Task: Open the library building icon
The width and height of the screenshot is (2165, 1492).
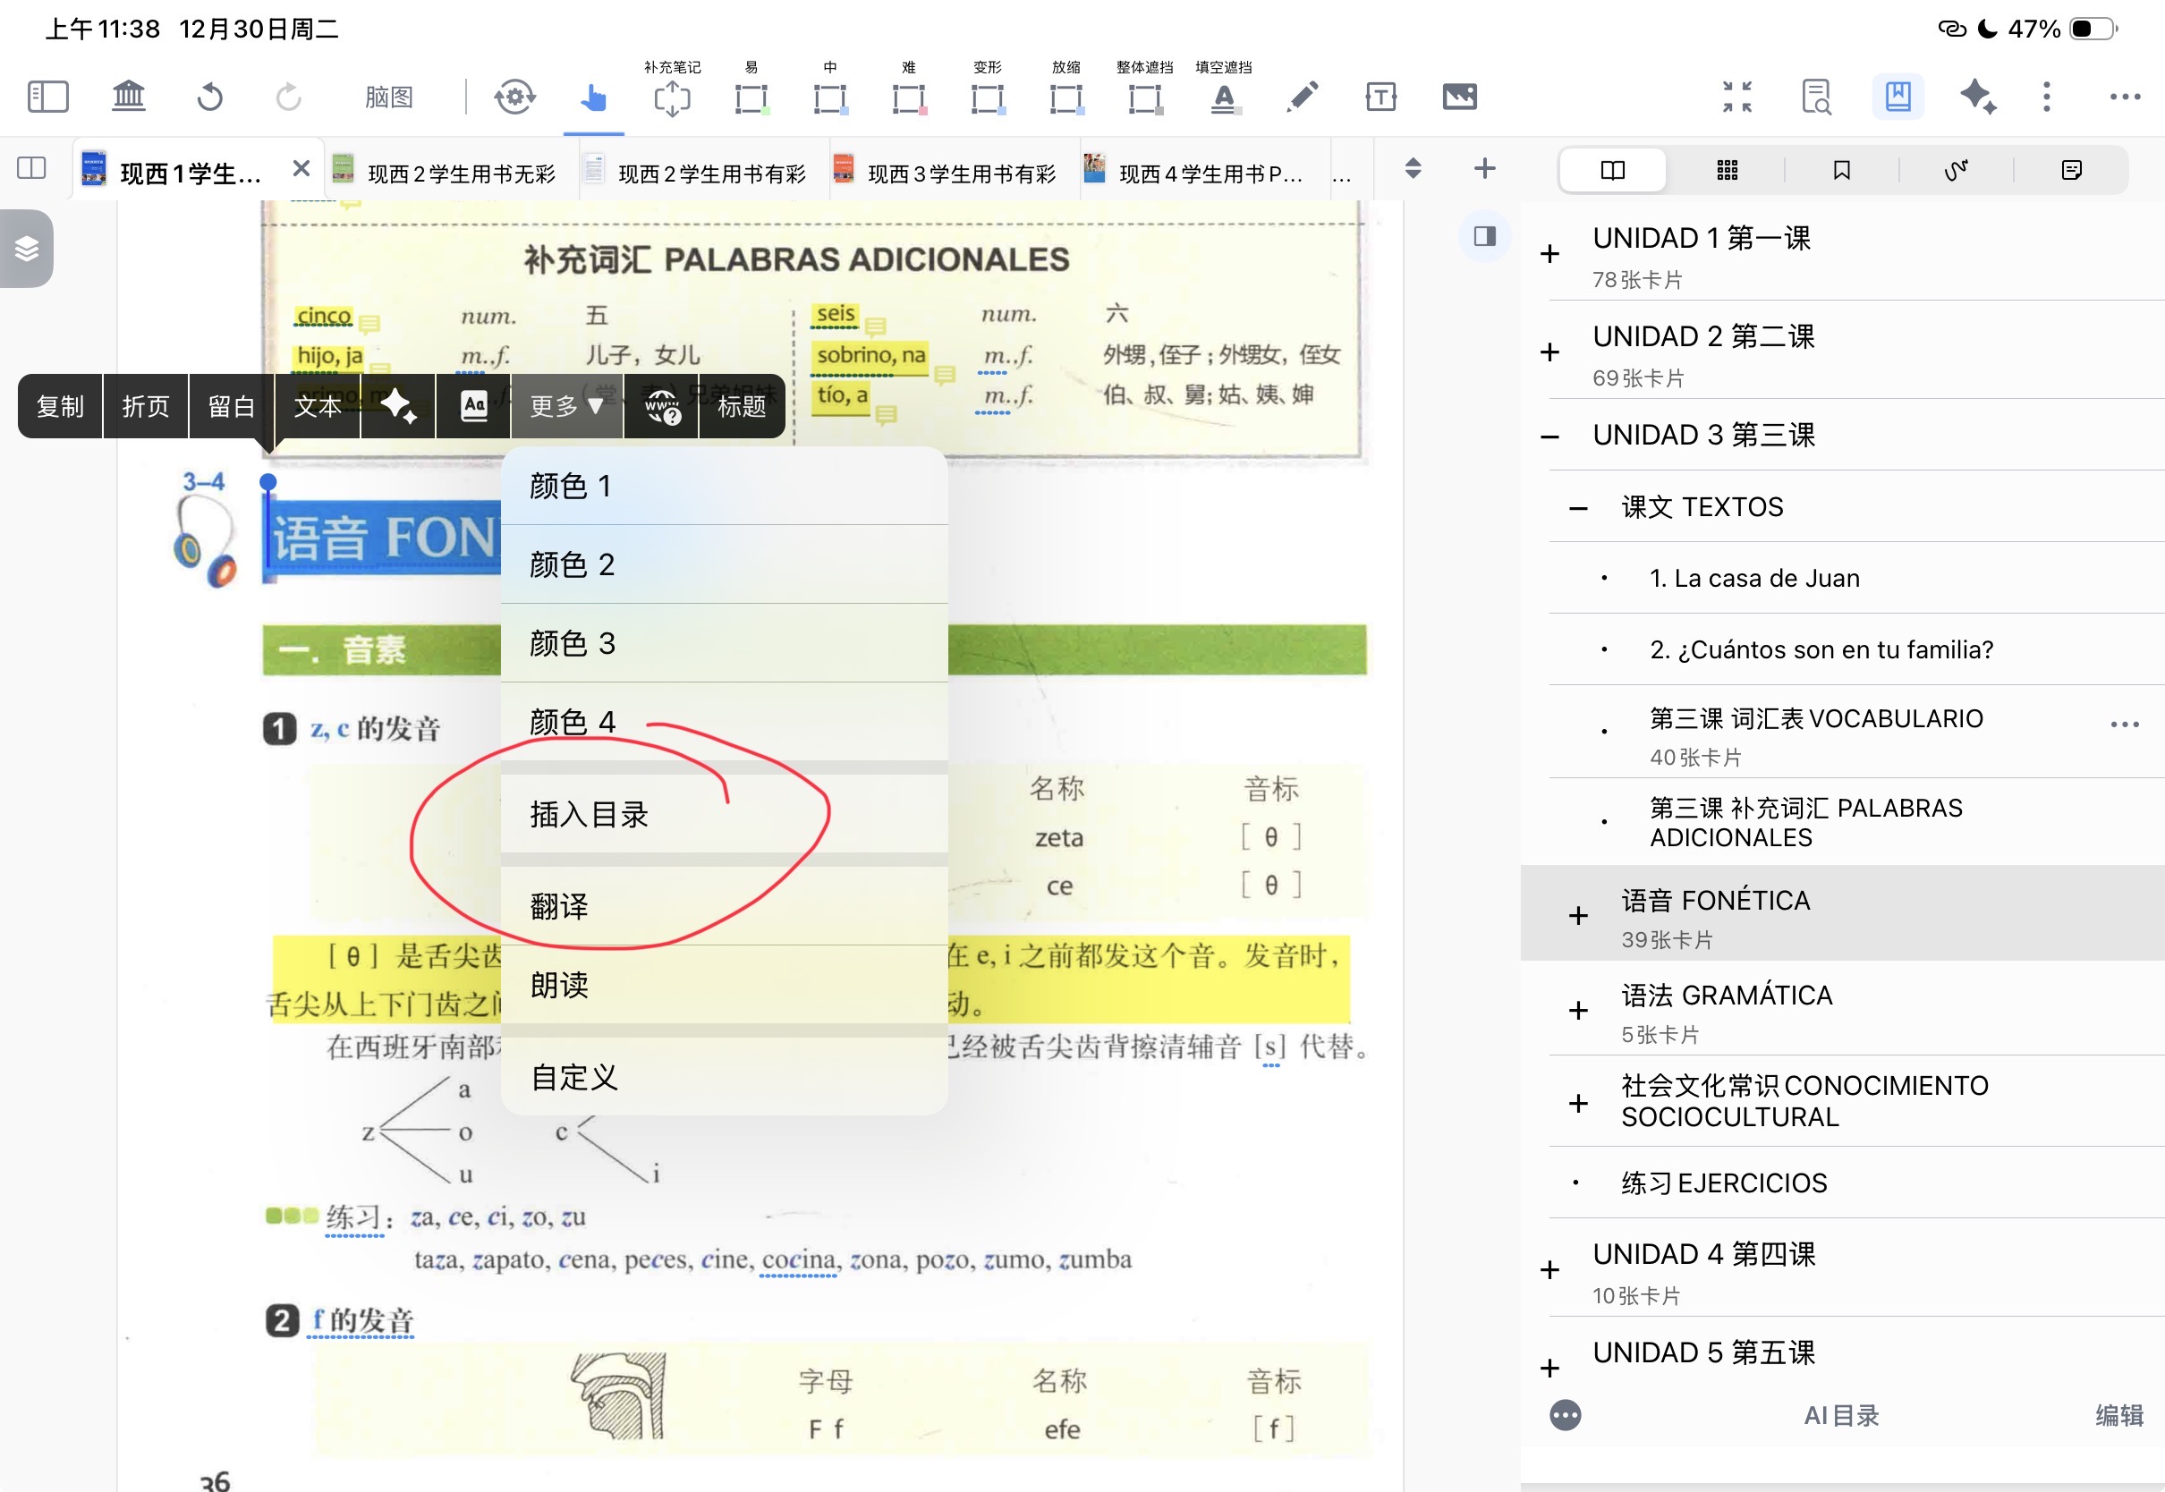Action: [x=128, y=97]
